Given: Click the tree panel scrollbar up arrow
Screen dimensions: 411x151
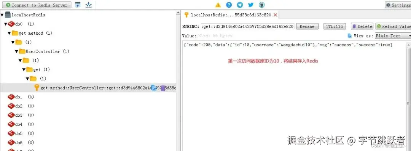Looking at the screenshot, I should (178, 13).
